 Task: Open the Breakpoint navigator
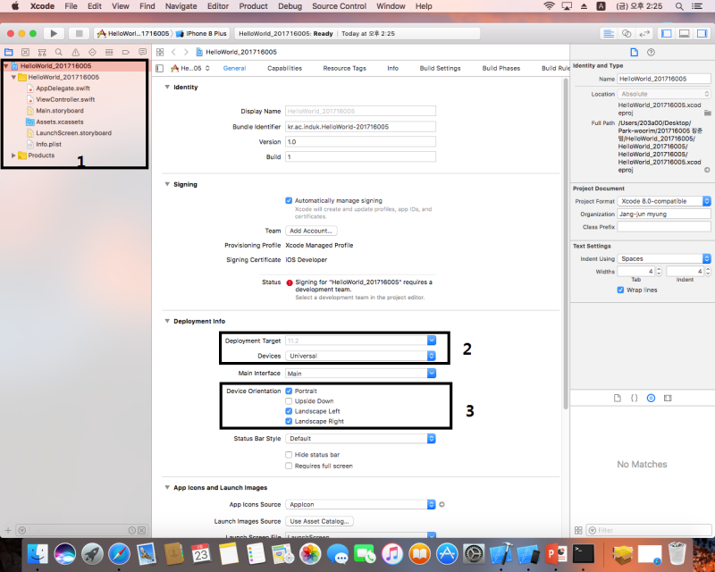[126, 52]
